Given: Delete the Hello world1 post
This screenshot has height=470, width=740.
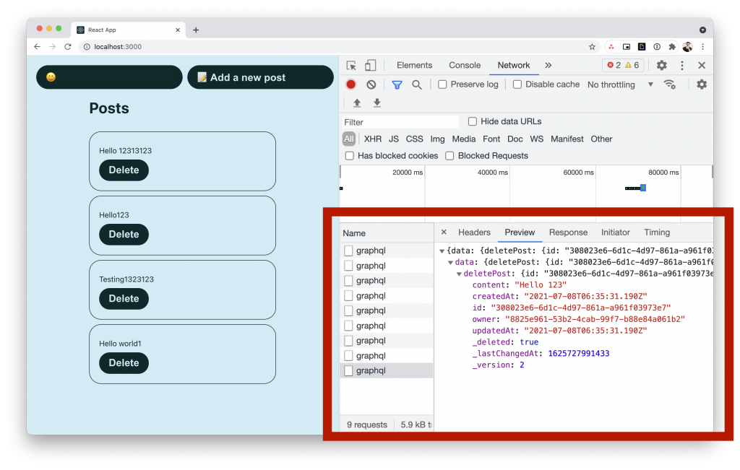Looking at the screenshot, I should pyautogui.click(x=124, y=363).
